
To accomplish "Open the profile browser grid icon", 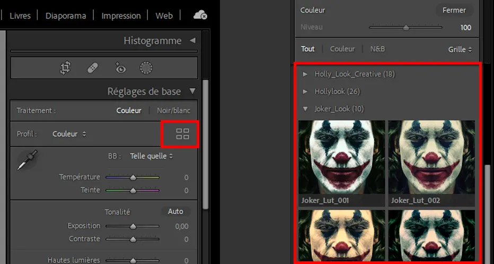I will click(x=182, y=134).
